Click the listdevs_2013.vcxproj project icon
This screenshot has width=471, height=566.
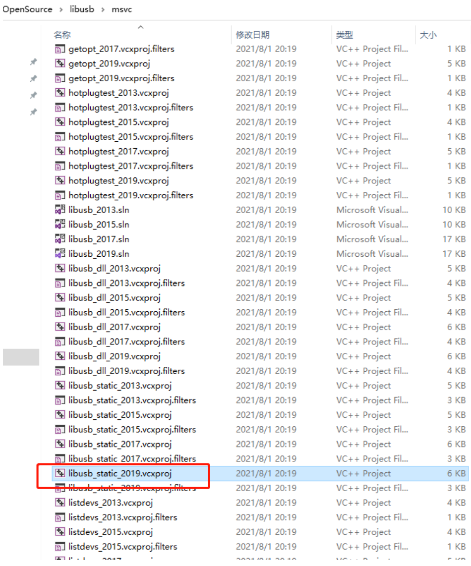(60, 503)
